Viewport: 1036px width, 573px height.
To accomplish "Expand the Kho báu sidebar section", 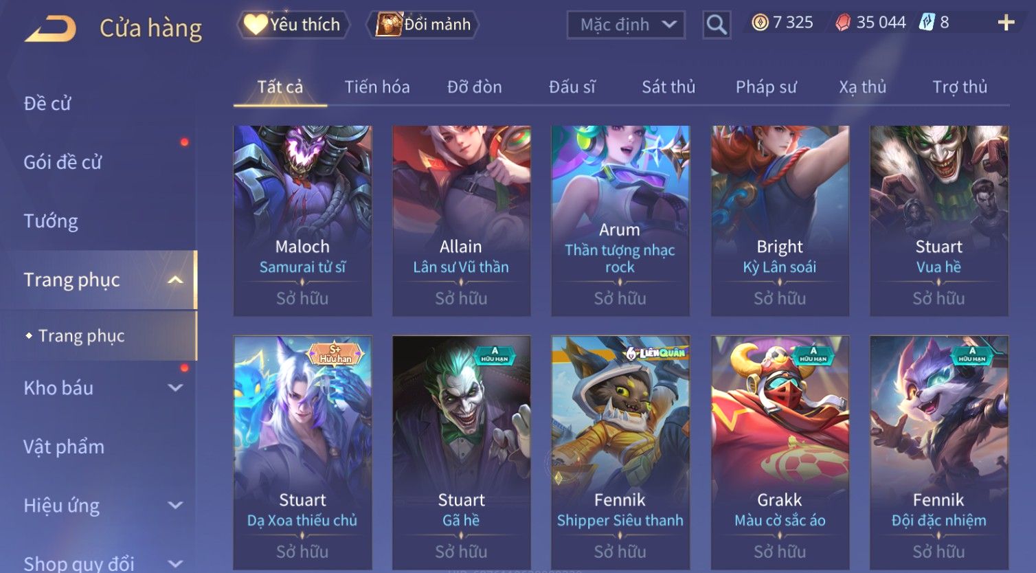I will [x=176, y=387].
